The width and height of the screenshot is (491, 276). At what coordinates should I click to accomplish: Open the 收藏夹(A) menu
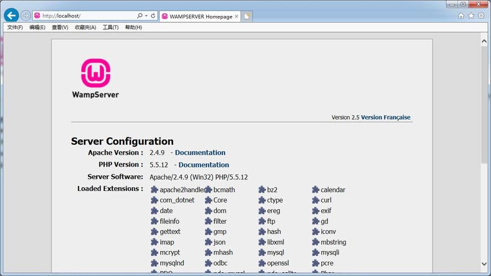click(x=85, y=27)
